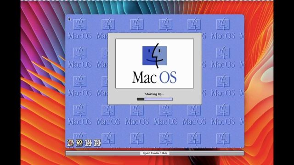Screen dimensions: 294x165
Task: Click the first startup extension icon with red mark
Action: 70,143
